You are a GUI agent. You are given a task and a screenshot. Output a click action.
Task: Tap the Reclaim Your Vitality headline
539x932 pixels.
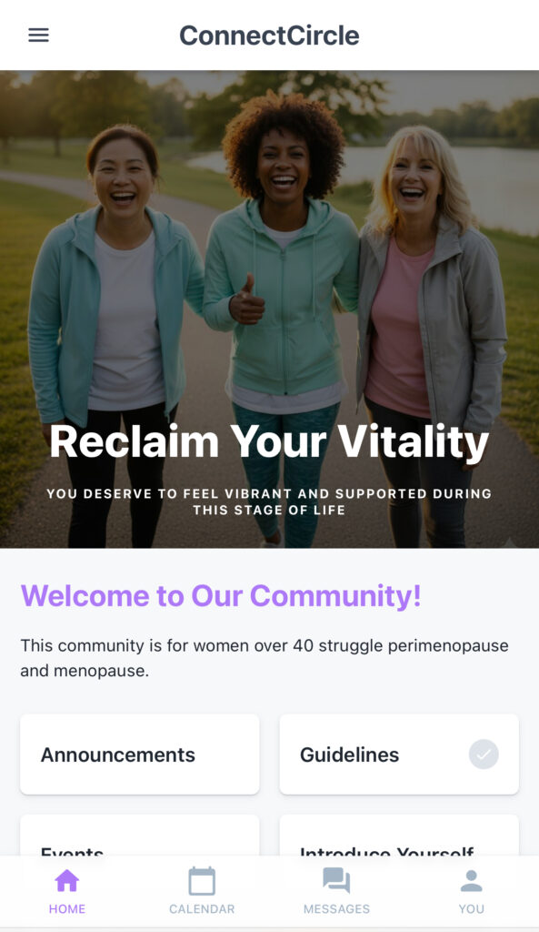(269, 442)
